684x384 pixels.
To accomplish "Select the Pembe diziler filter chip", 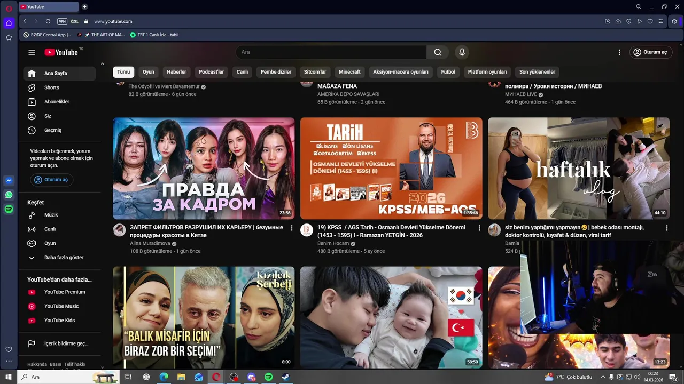I will click(x=276, y=72).
